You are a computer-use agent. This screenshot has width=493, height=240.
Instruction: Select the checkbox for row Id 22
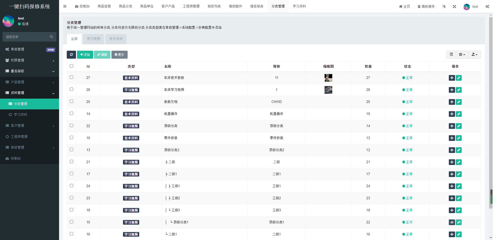pos(71,125)
